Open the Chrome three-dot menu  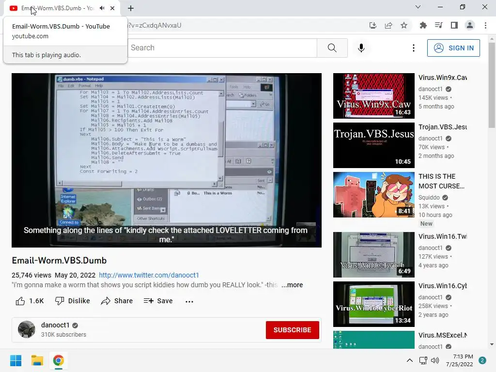(x=485, y=25)
